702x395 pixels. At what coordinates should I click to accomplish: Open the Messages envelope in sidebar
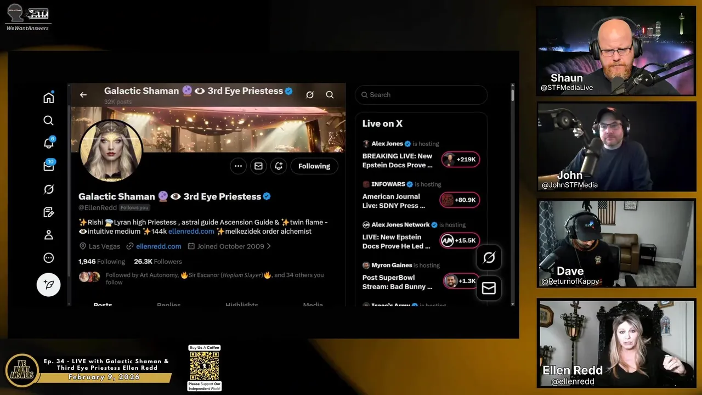(49, 166)
